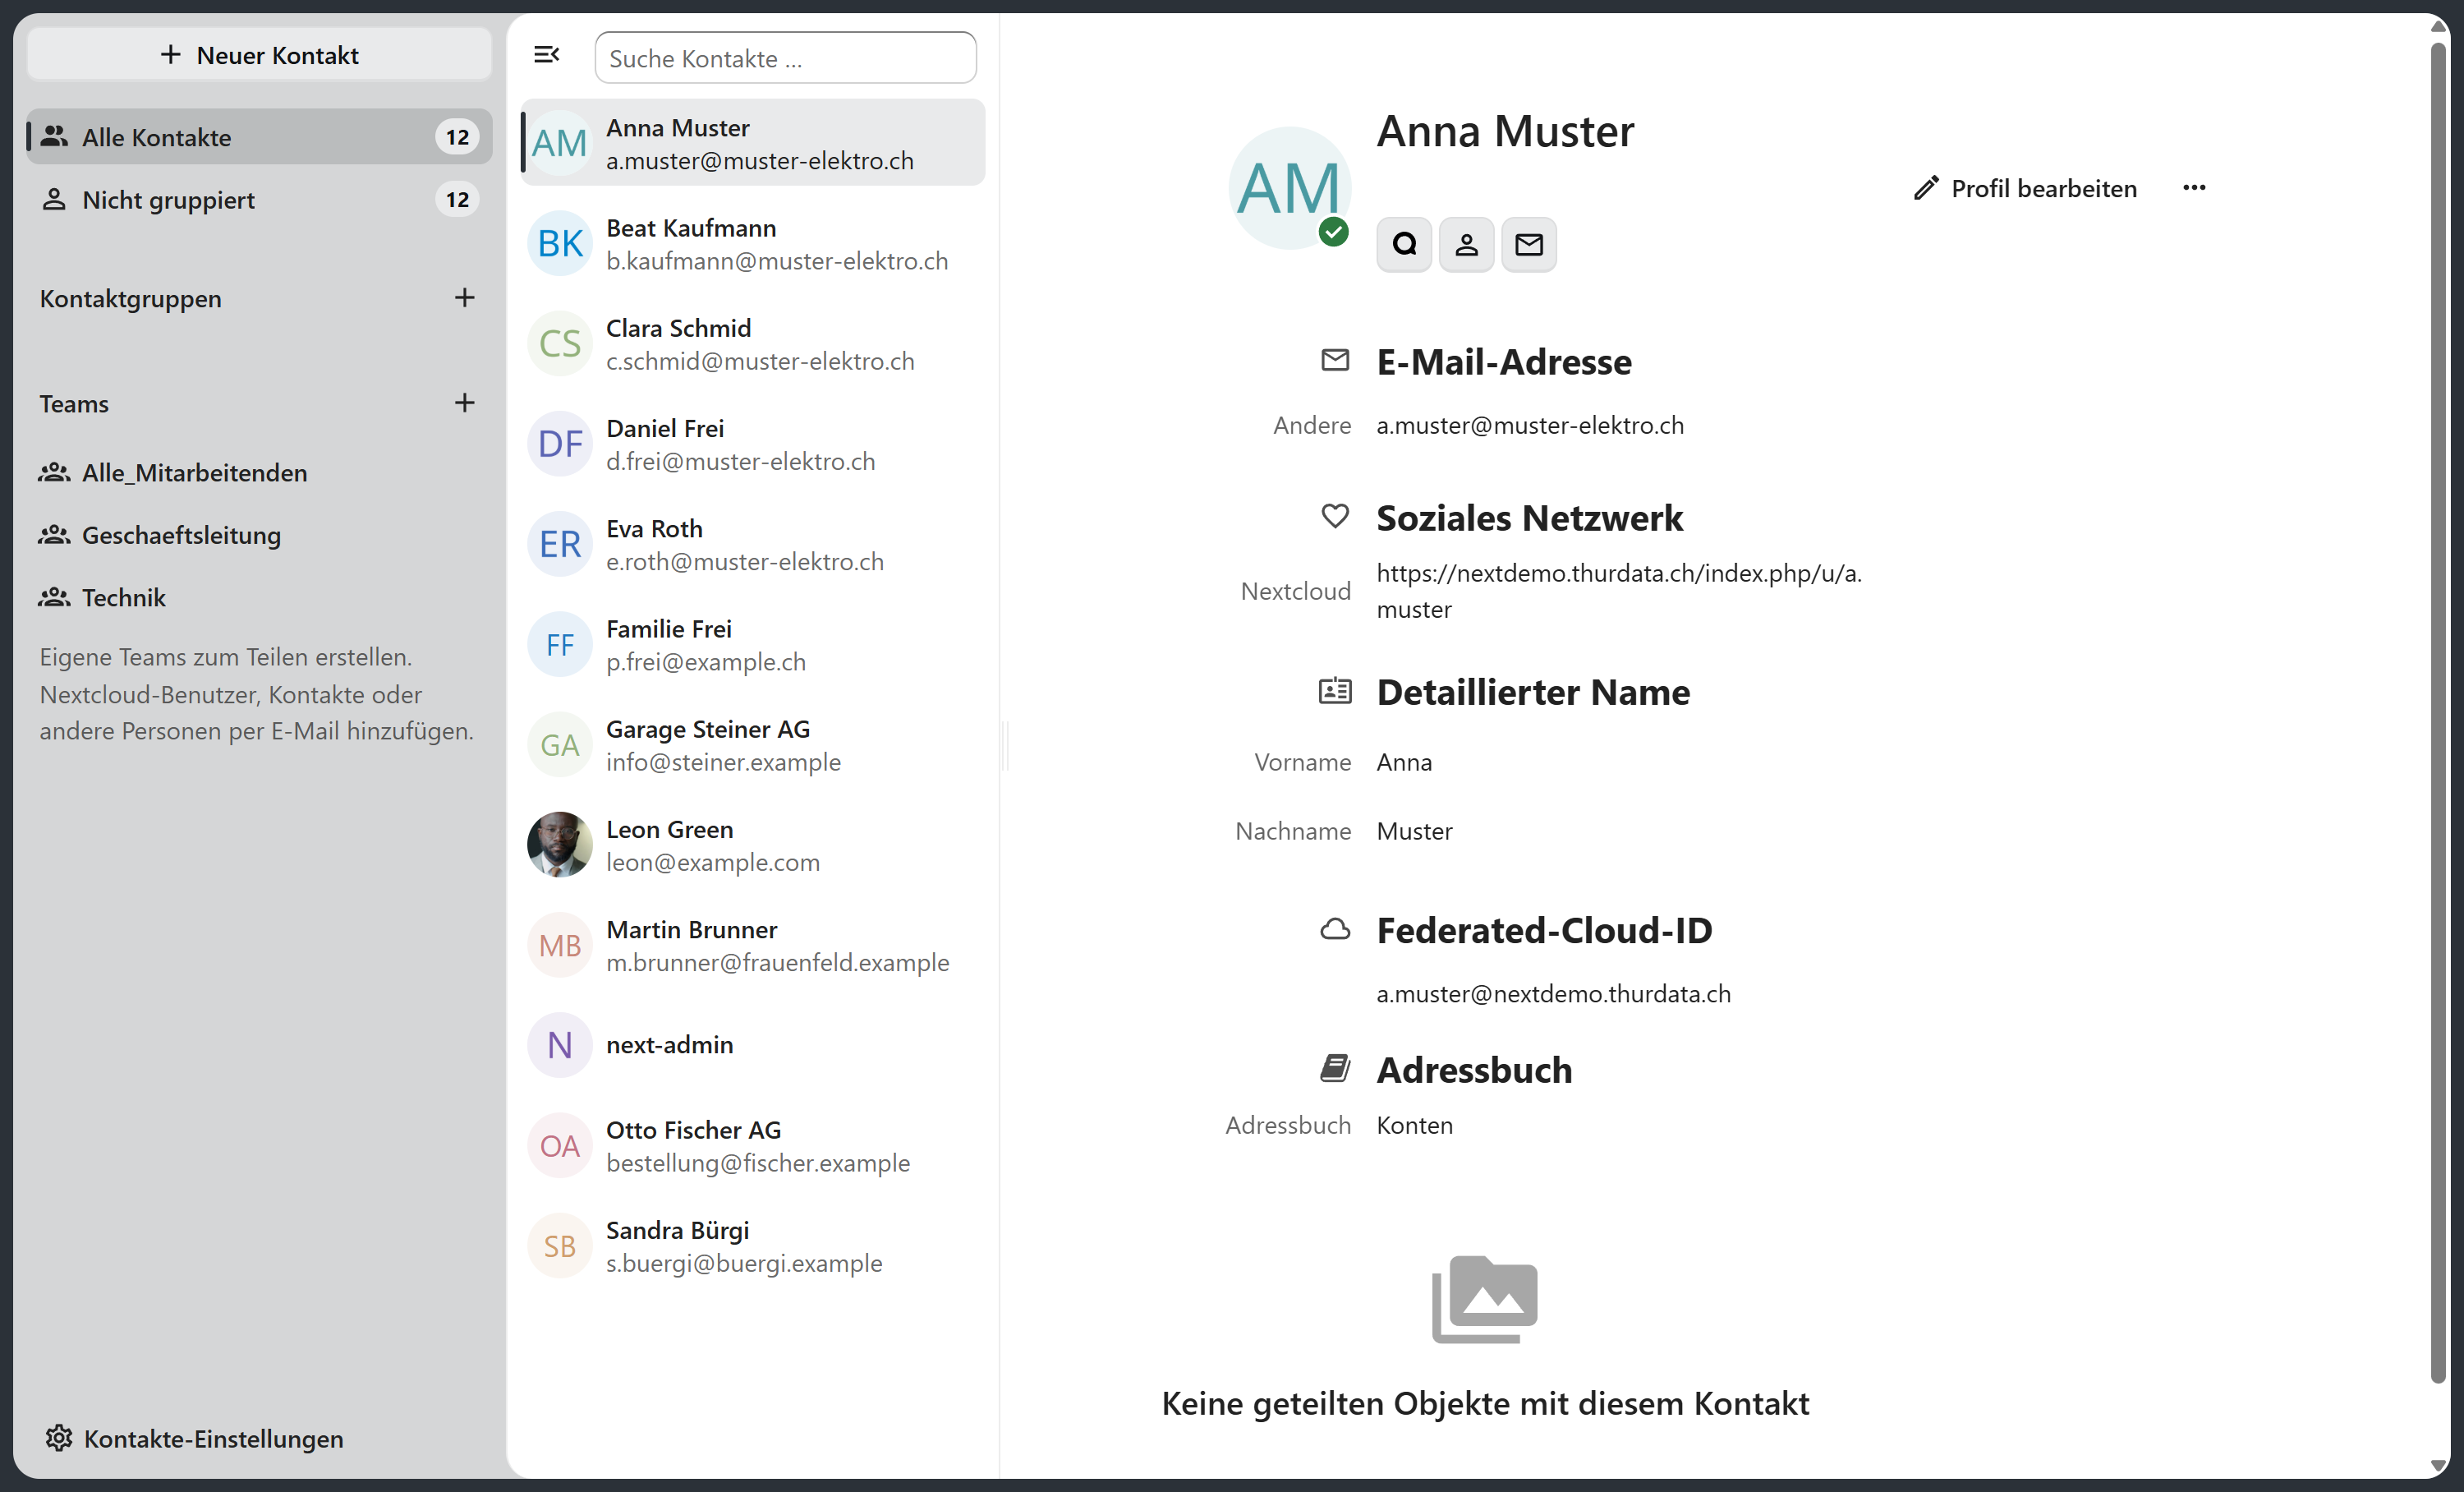Toggle the contact list navigation icon
This screenshot has width=2464, height=1492.
tap(546, 55)
